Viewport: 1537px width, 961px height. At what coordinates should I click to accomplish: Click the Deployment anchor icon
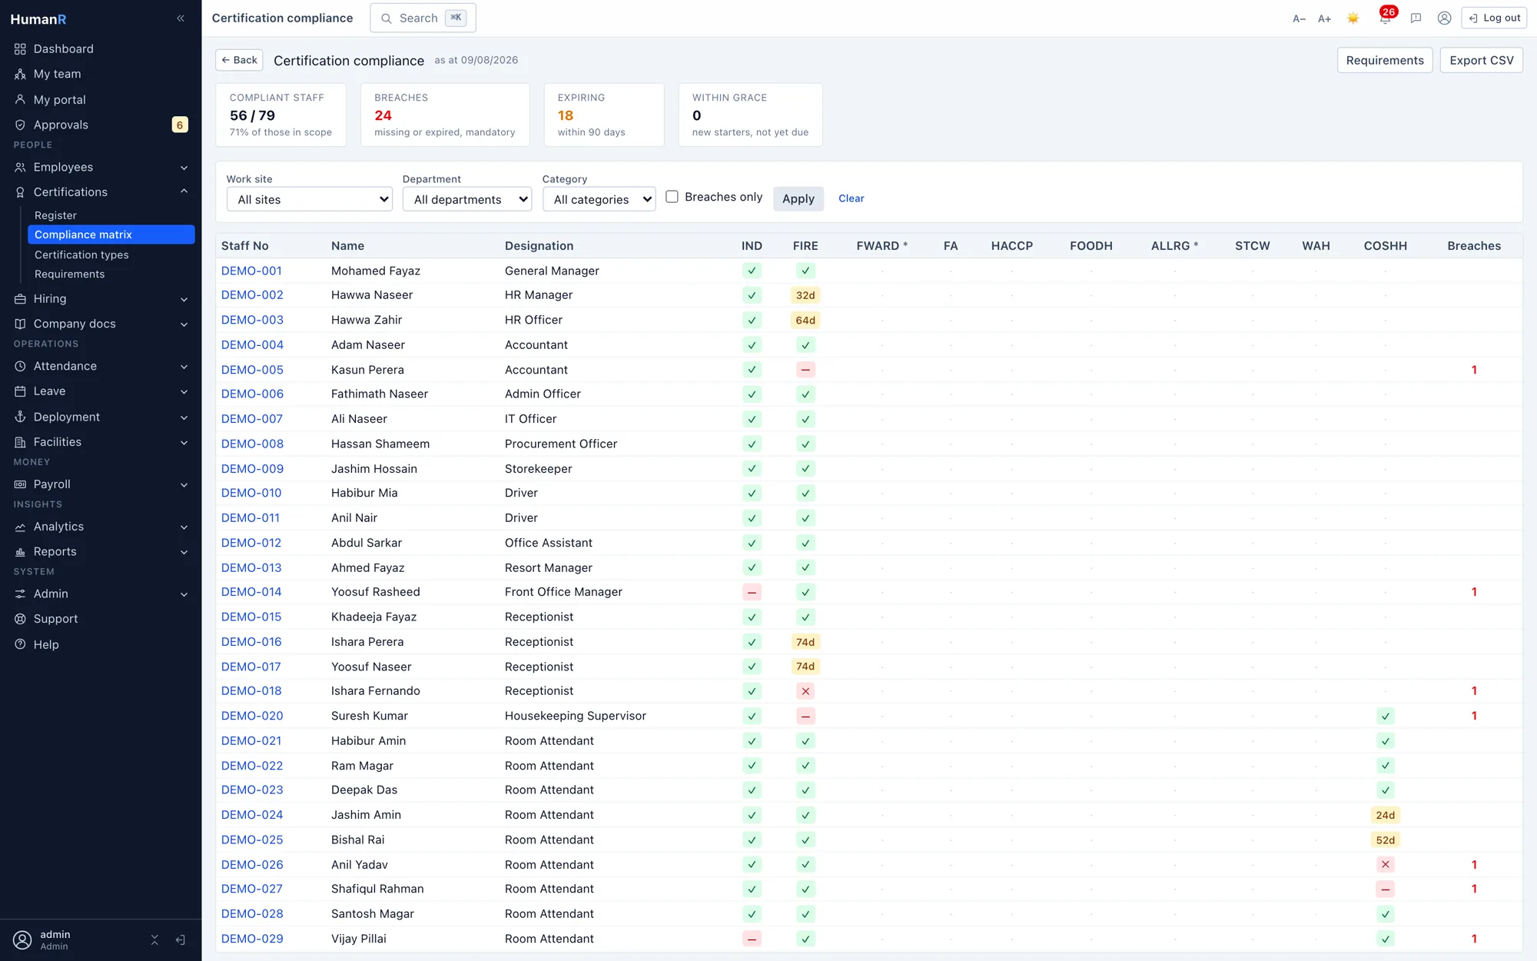pos(20,417)
